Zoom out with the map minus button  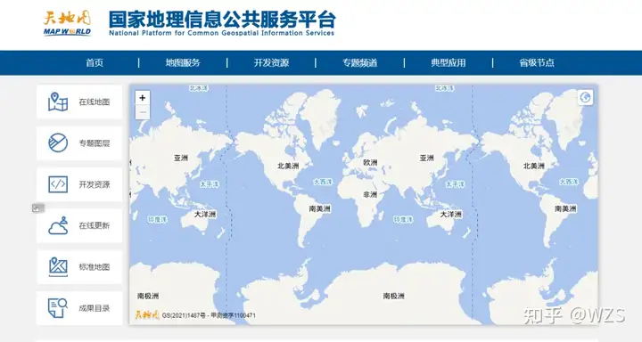[x=143, y=112]
